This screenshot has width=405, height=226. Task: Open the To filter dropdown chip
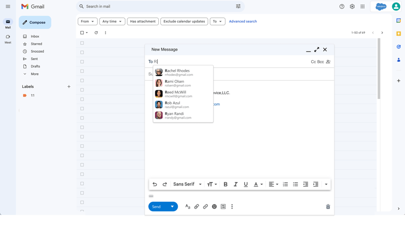[x=217, y=22]
